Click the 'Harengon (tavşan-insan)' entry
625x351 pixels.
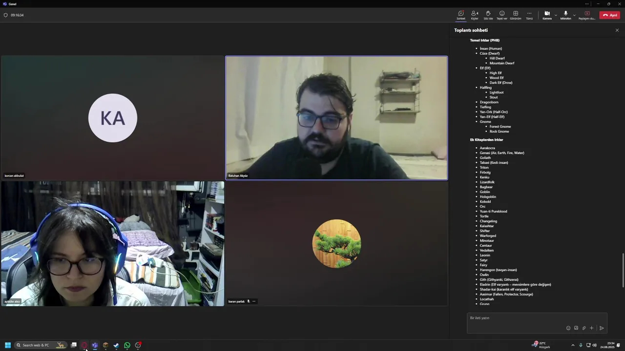[498, 270]
